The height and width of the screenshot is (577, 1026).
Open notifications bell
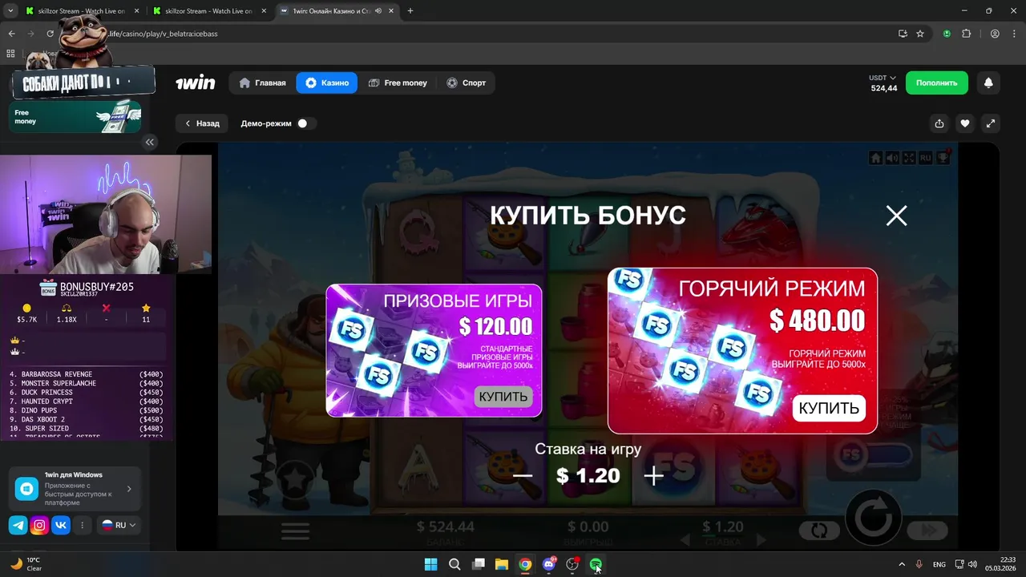(x=988, y=83)
